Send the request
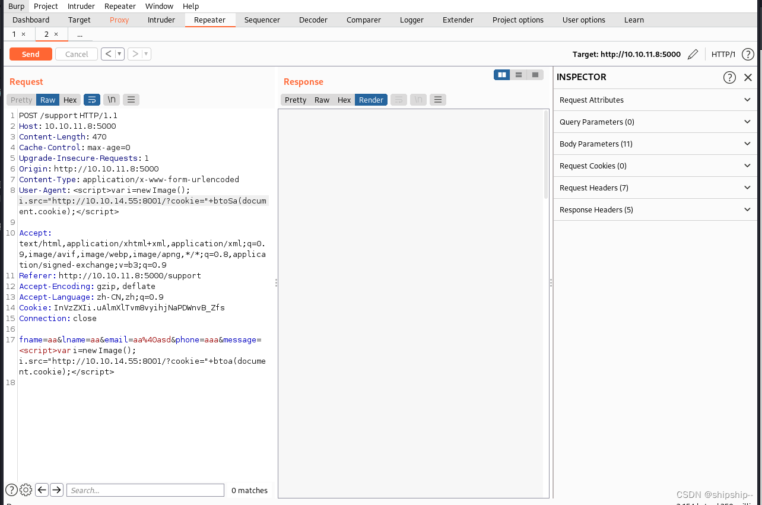Image resolution: width=762 pixels, height=505 pixels. 31,54
